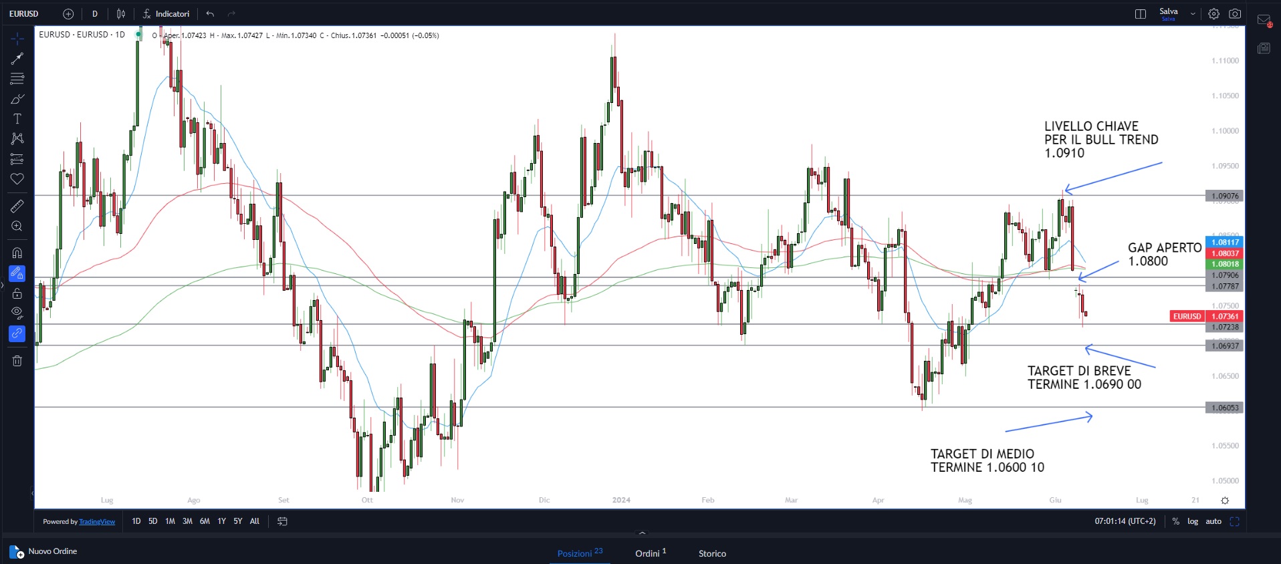Hide all drawings with the eye icon
Screen dimensions: 1281x564
17,313
